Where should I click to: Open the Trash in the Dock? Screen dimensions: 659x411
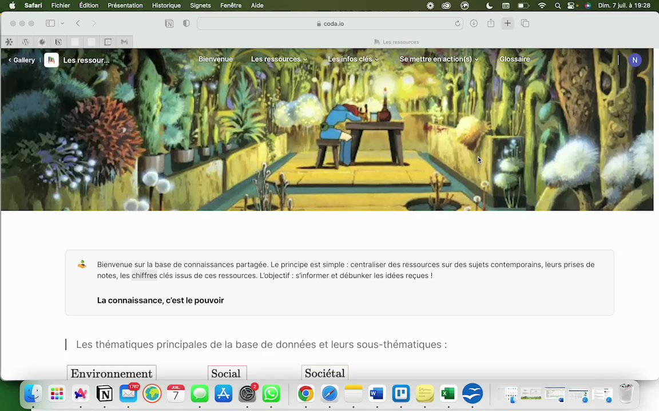(626, 393)
